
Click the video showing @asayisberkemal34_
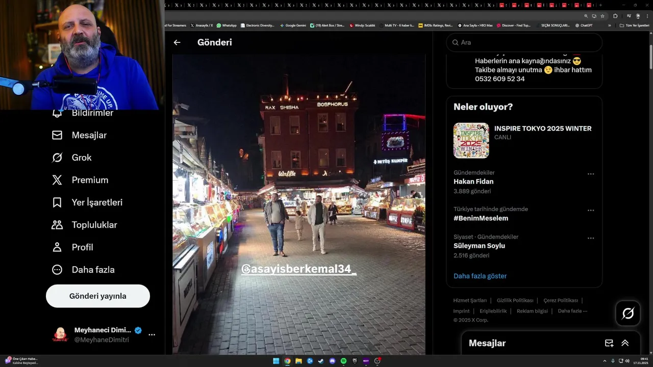pyautogui.click(x=299, y=204)
